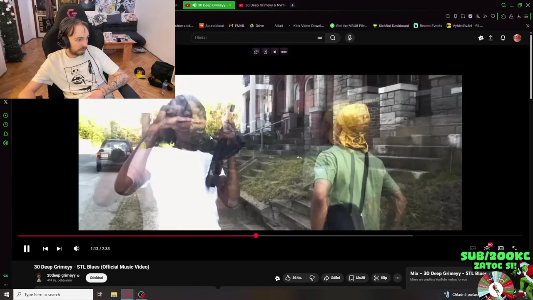Start voice search with the microphone
Image resolution: width=533 pixels, height=300 pixels.
[x=349, y=37]
